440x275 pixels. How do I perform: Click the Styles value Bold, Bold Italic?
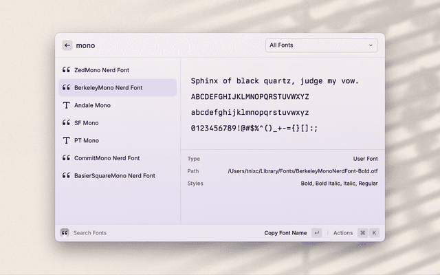[x=339, y=184]
